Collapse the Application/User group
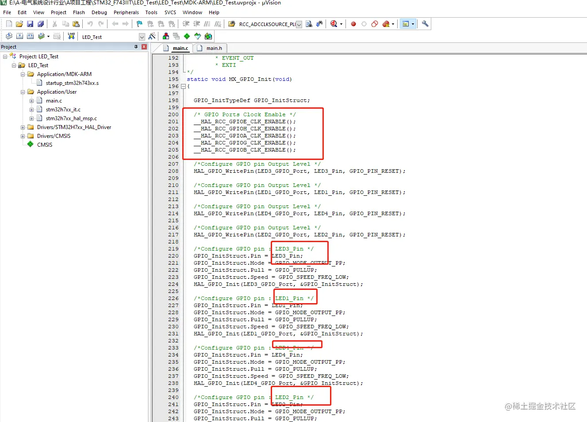The image size is (587, 422). coord(23,92)
